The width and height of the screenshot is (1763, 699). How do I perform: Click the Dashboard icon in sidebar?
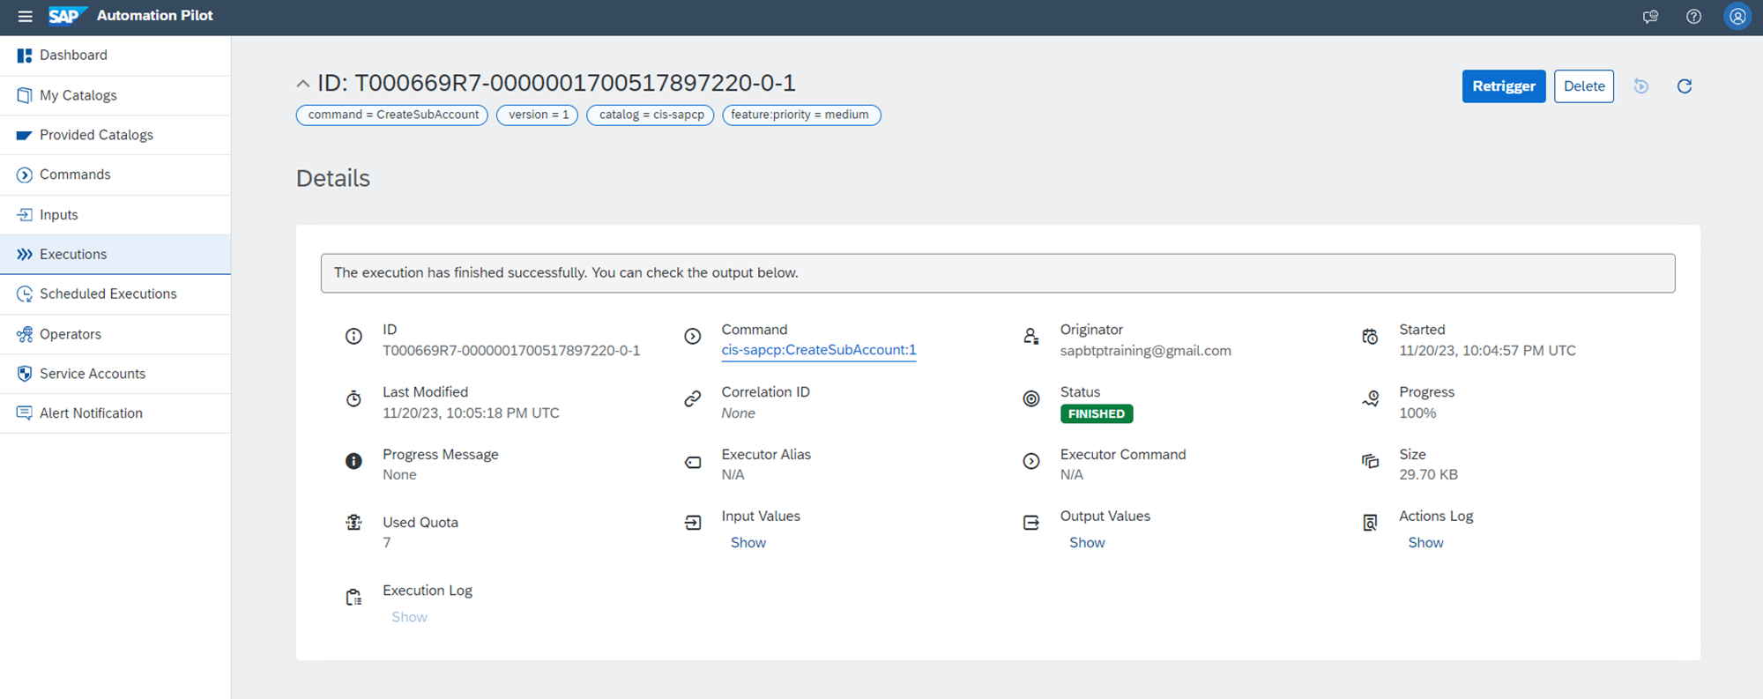click(25, 56)
